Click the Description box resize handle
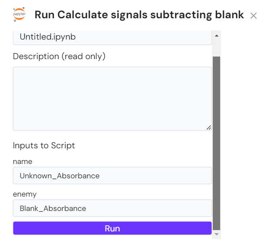 pos(209,127)
